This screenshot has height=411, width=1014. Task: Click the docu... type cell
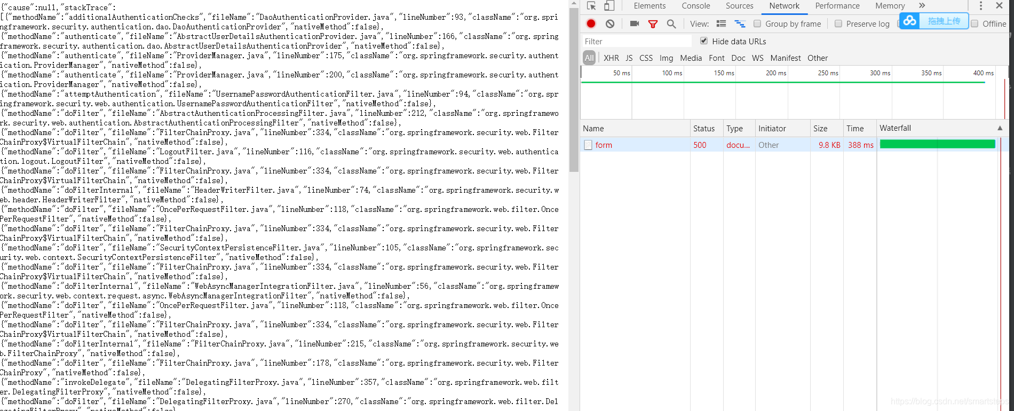coord(738,145)
